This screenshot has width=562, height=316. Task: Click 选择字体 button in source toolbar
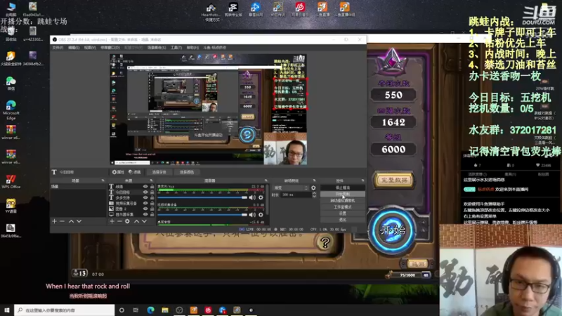tap(159, 172)
